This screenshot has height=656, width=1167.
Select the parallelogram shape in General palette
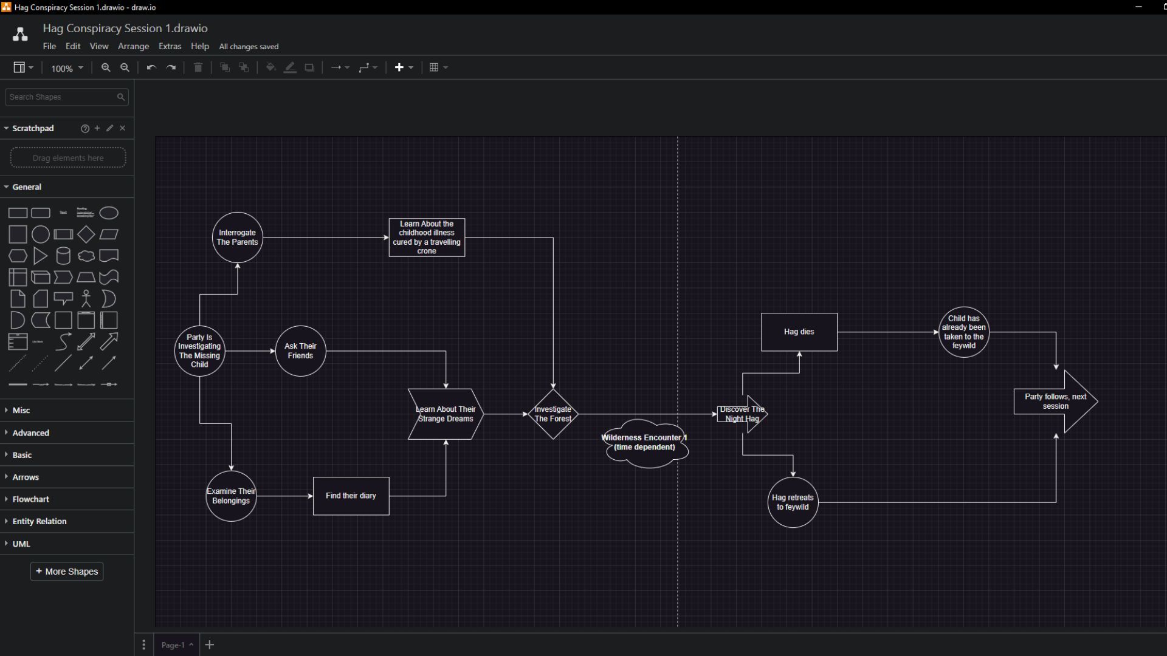(x=109, y=234)
